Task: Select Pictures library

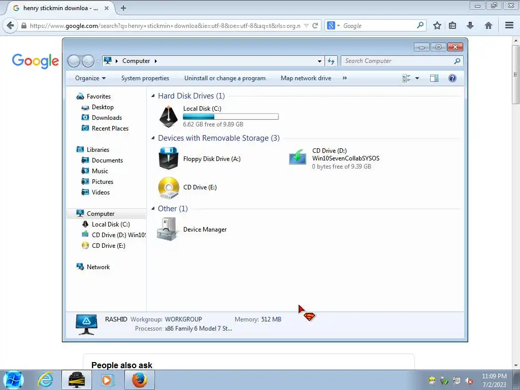Action: 103,182
